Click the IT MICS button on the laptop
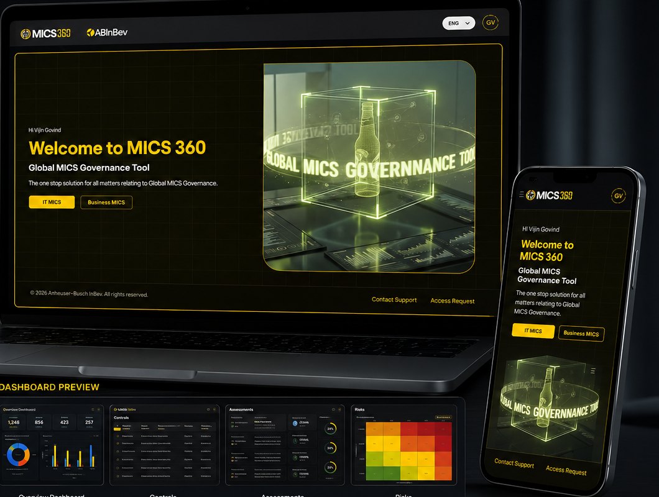This screenshot has height=497, width=659. point(52,202)
